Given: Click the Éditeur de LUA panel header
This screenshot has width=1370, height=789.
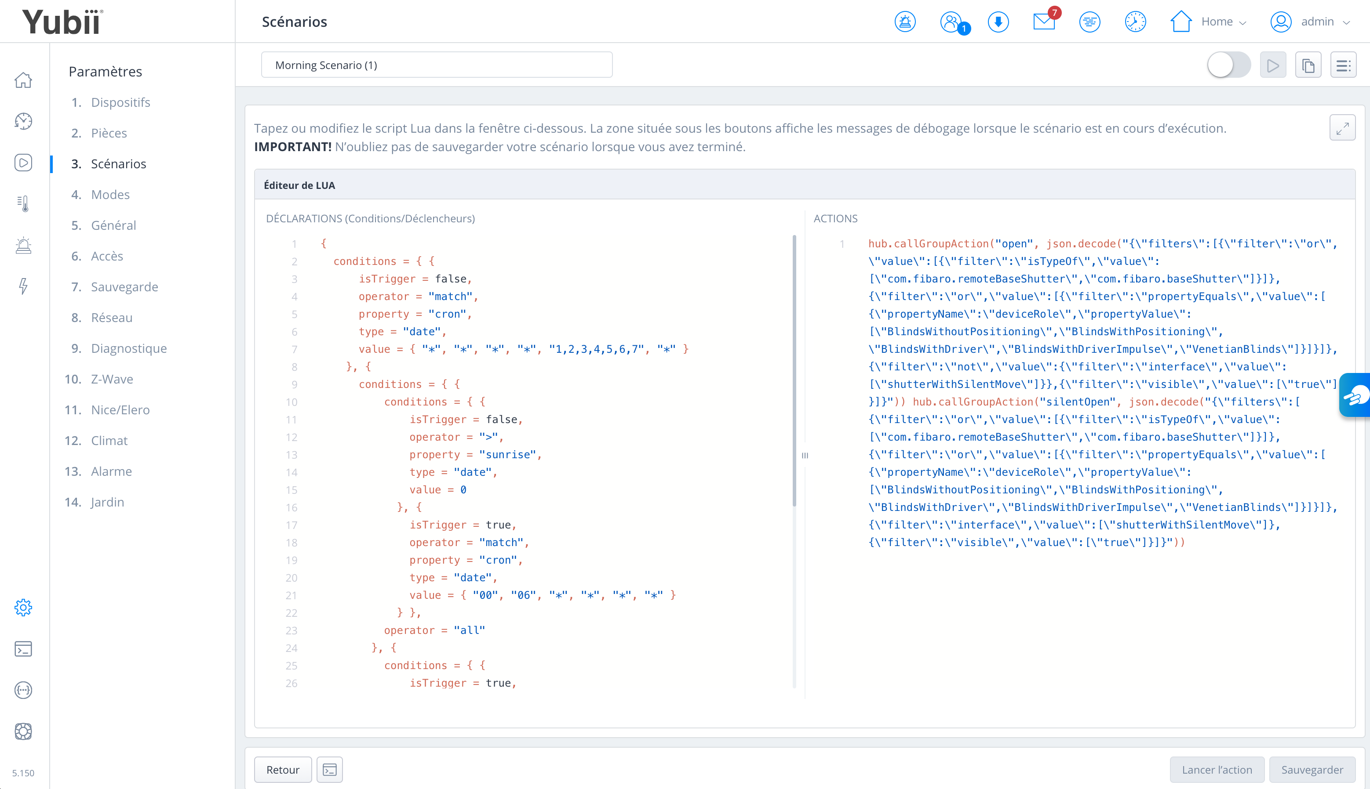Looking at the screenshot, I should 805,185.
